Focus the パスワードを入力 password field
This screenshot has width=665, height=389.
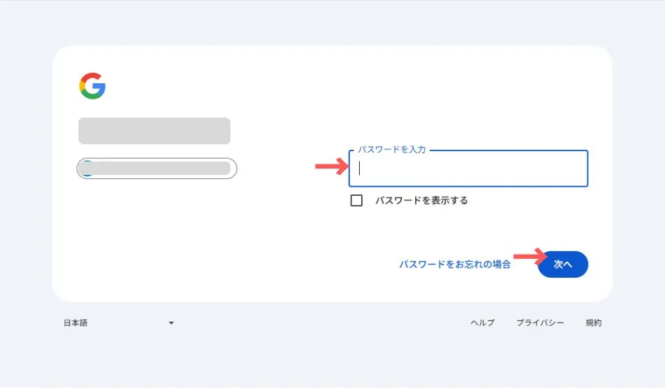[x=468, y=168]
